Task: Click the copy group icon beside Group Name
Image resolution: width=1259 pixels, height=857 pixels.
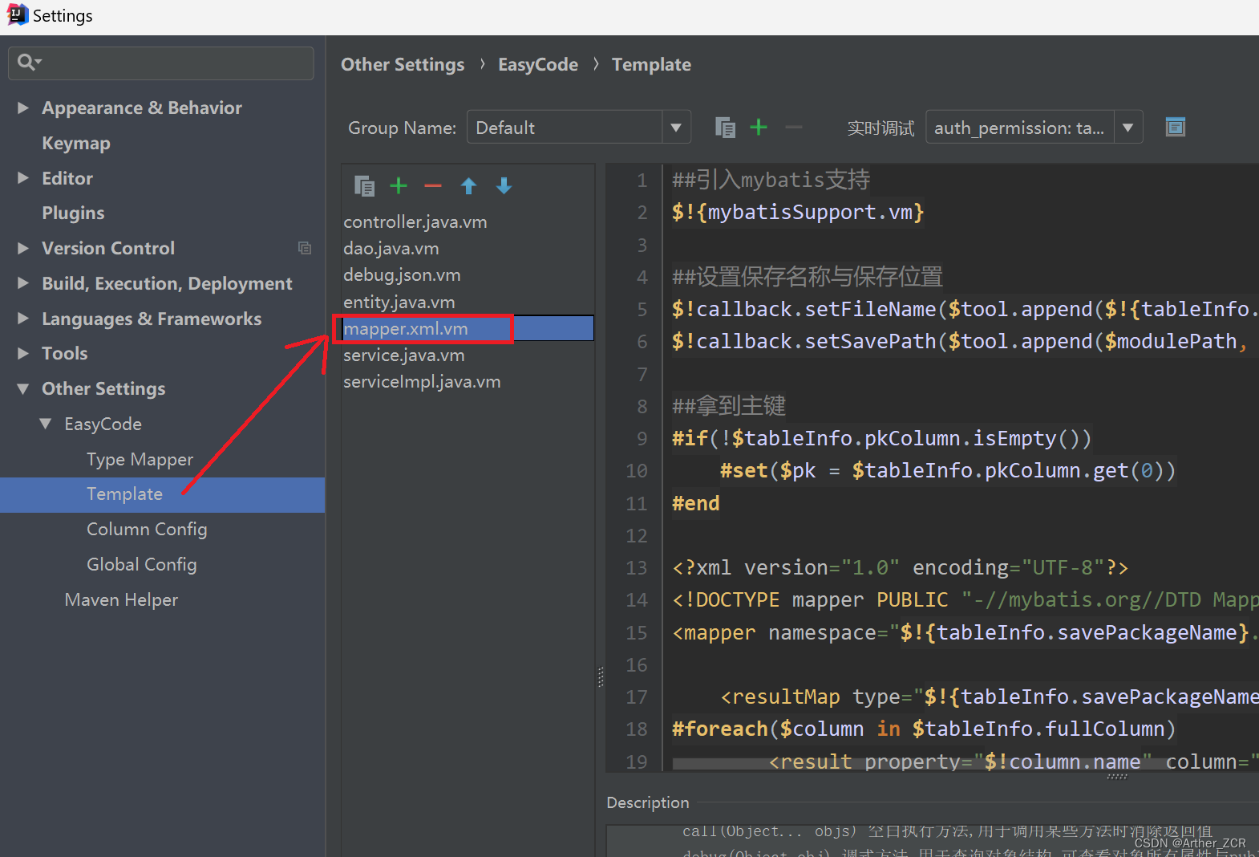Action: point(725,128)
